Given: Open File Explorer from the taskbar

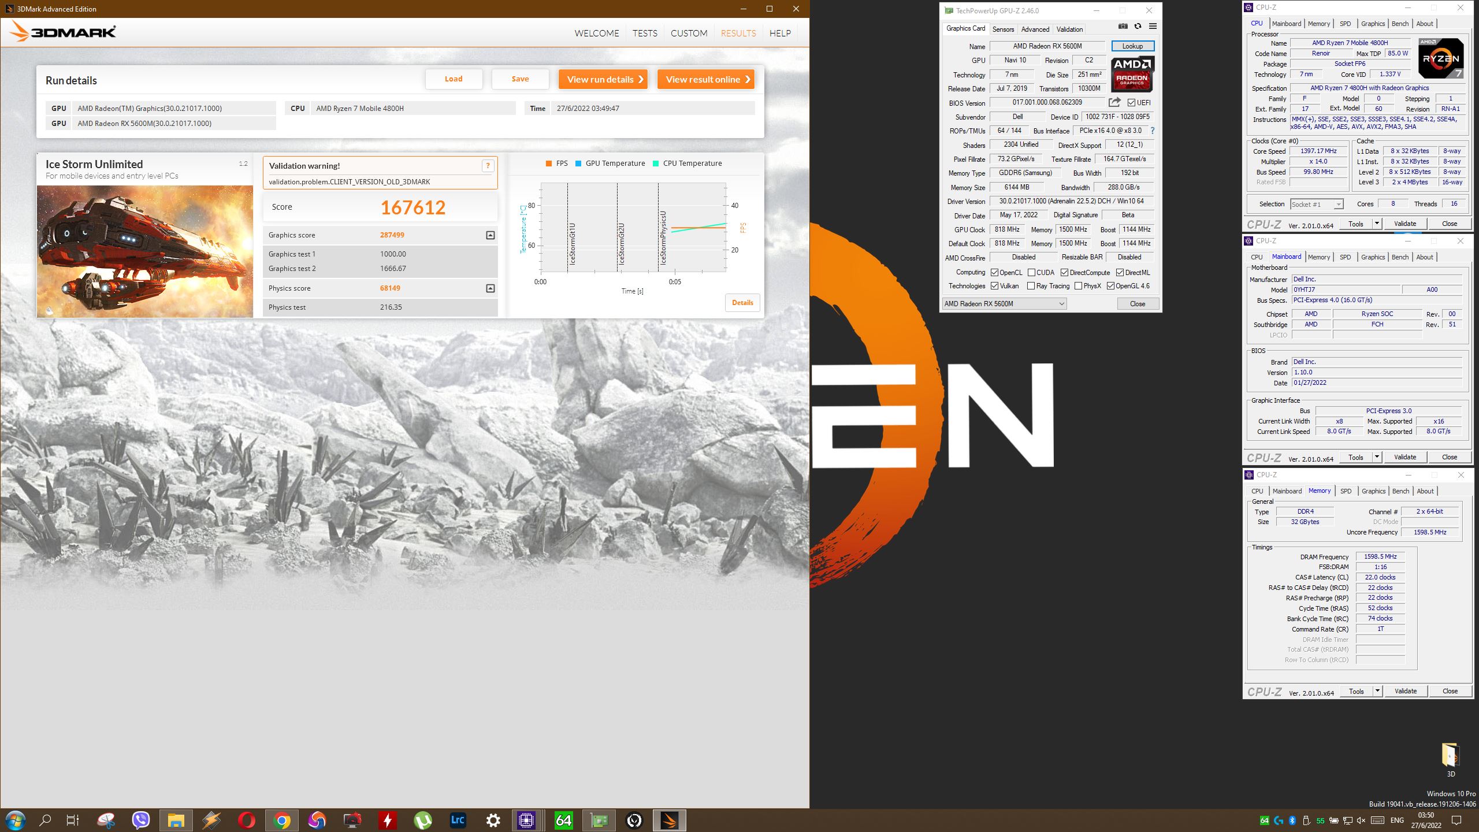Looking at the screenshot, I should tap(176, 820).
